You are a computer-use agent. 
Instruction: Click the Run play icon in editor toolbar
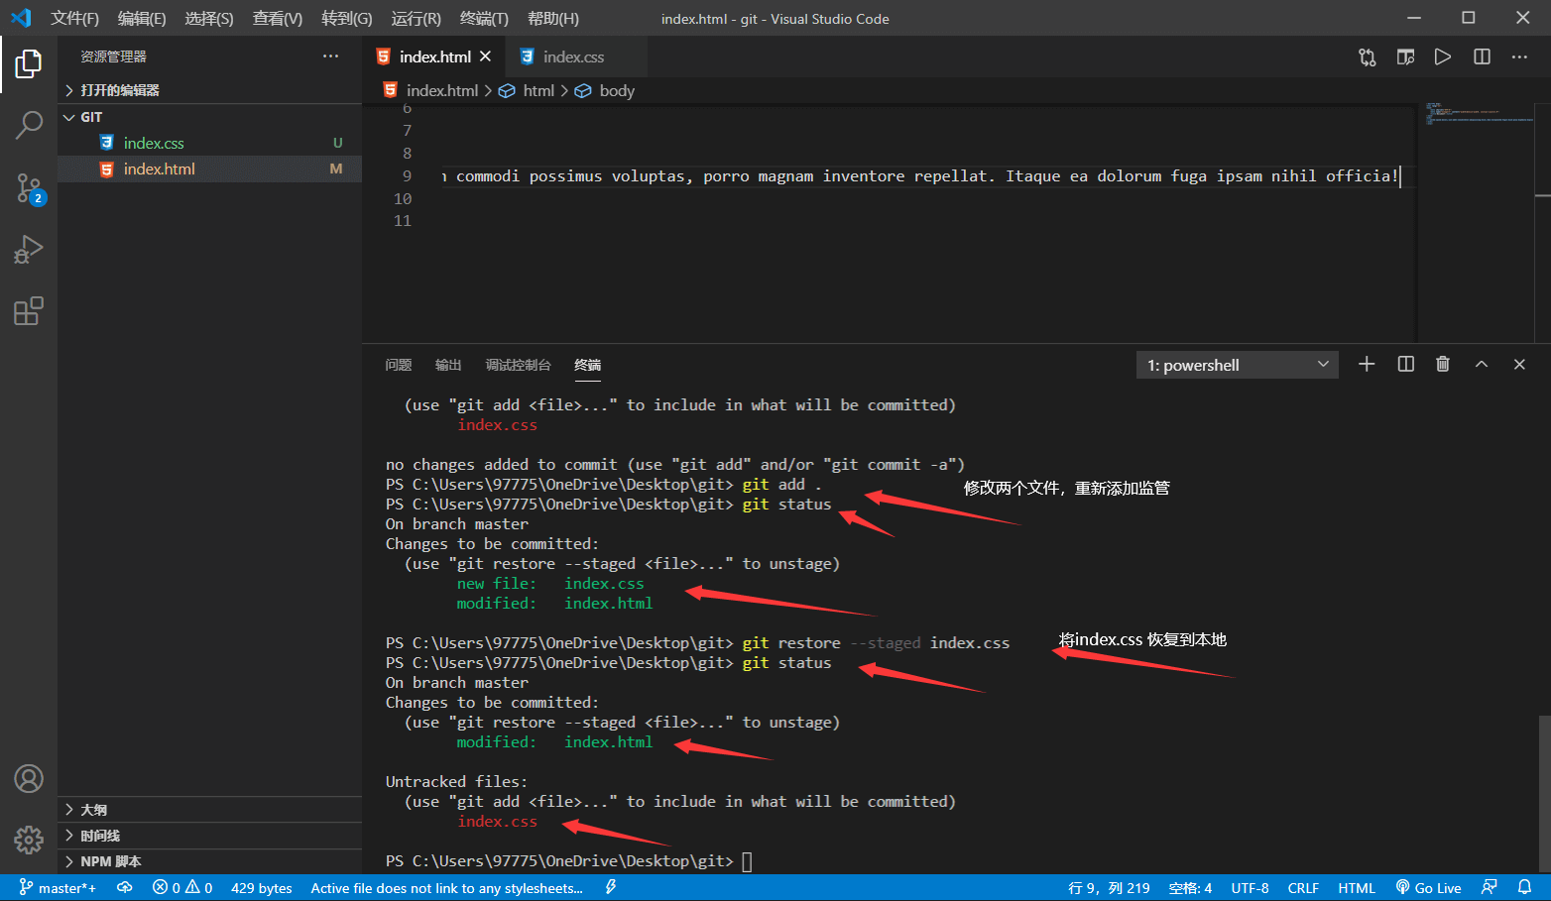point(1443,57)
